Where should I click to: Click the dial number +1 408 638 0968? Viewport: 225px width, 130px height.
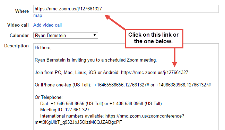pyautogui.click(x=127, y=103)
